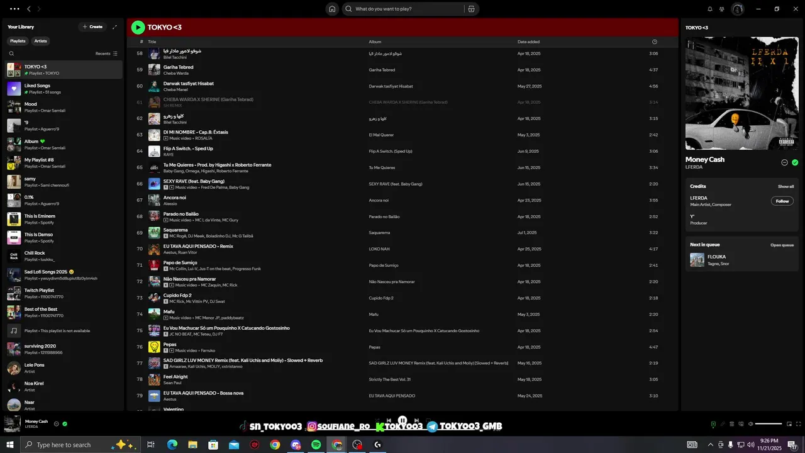Viewport: 805px width, 453px height.
Task: Open the Liked Songs playlist
Action: [63, 89]
